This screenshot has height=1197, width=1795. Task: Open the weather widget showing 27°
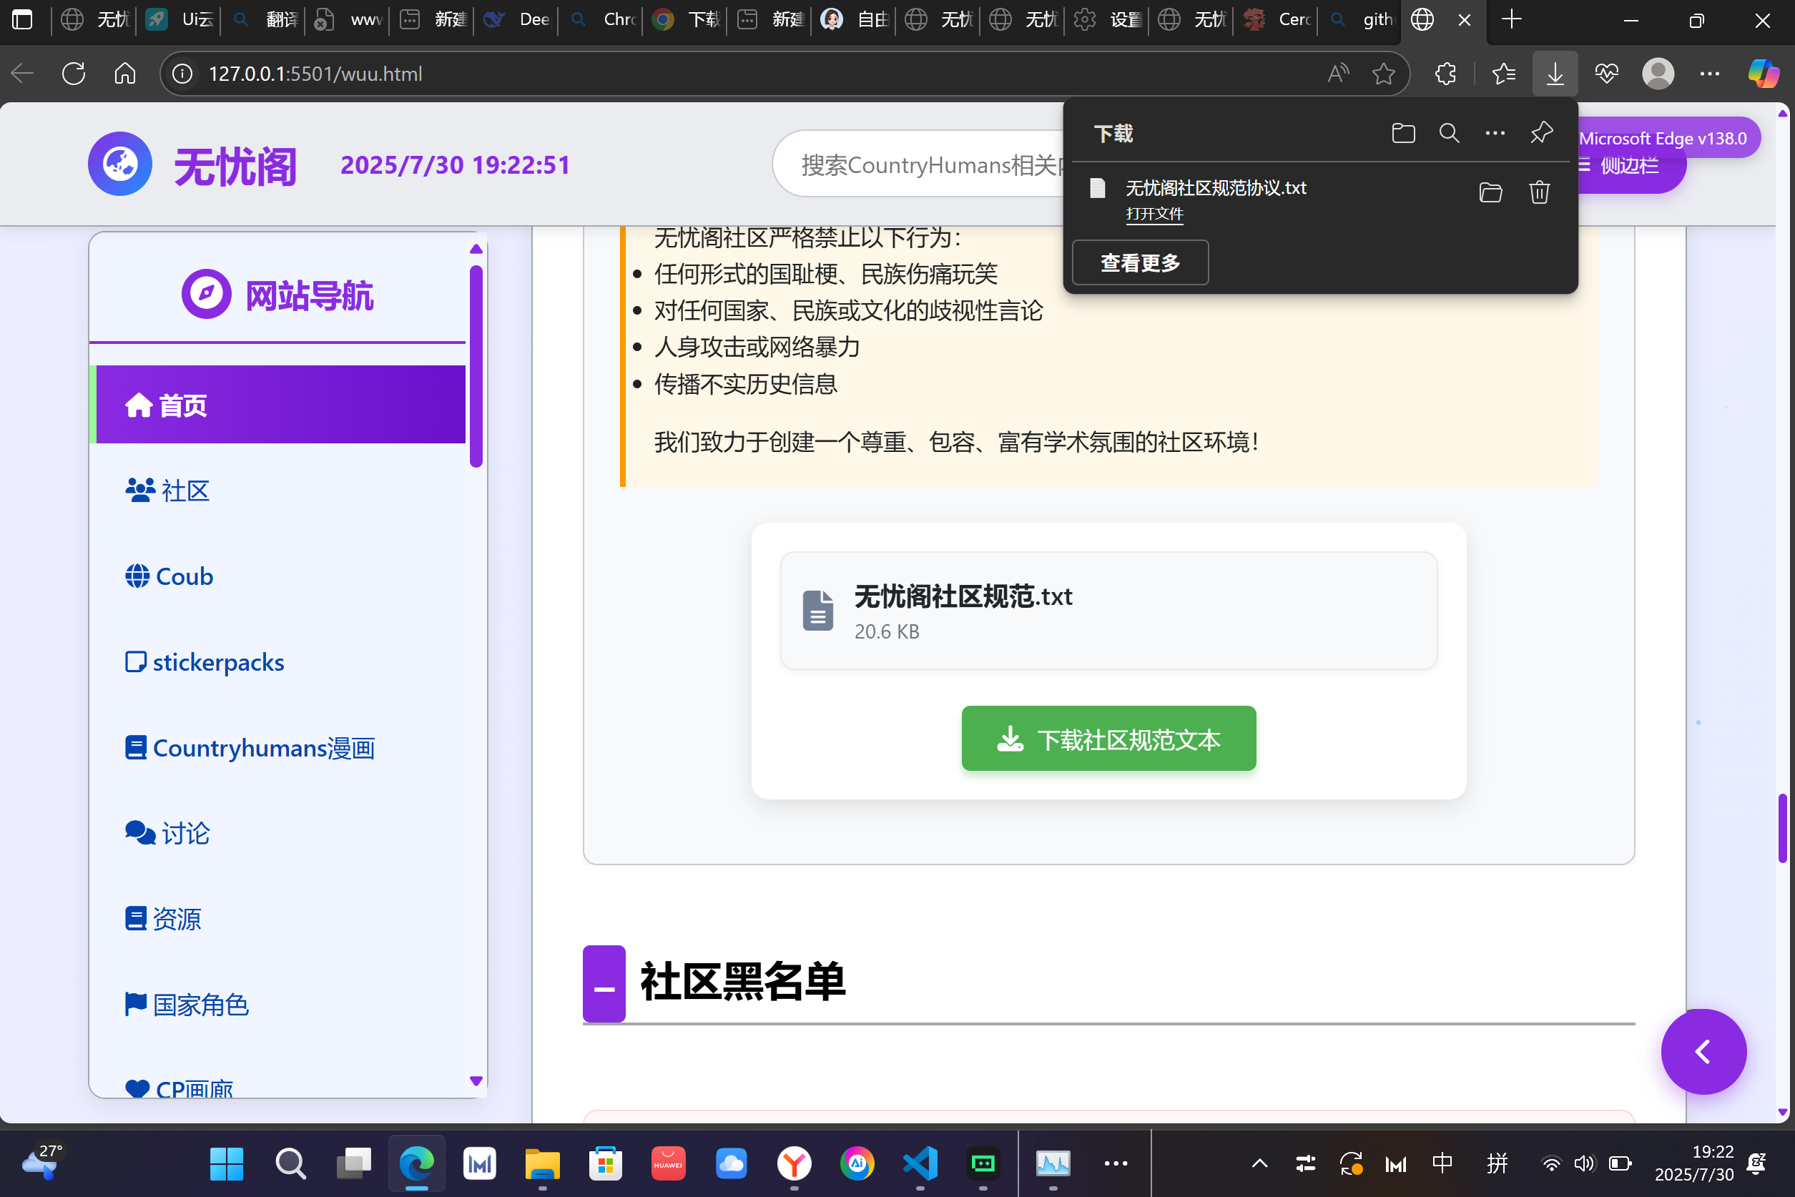click(43, 1162)
